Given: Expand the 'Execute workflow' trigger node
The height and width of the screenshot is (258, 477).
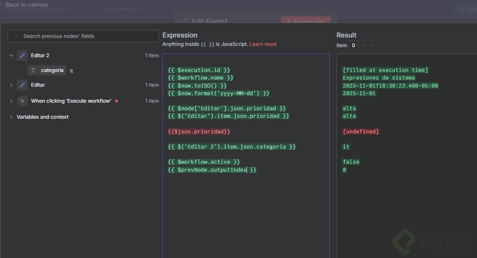Looking at the screenshot, I should (11, 101).
